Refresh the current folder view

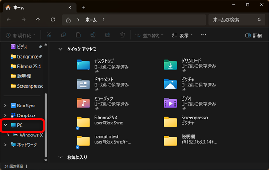(53, 20)
